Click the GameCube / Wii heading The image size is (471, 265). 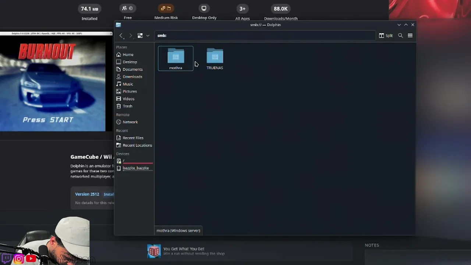tap(92, 157)
